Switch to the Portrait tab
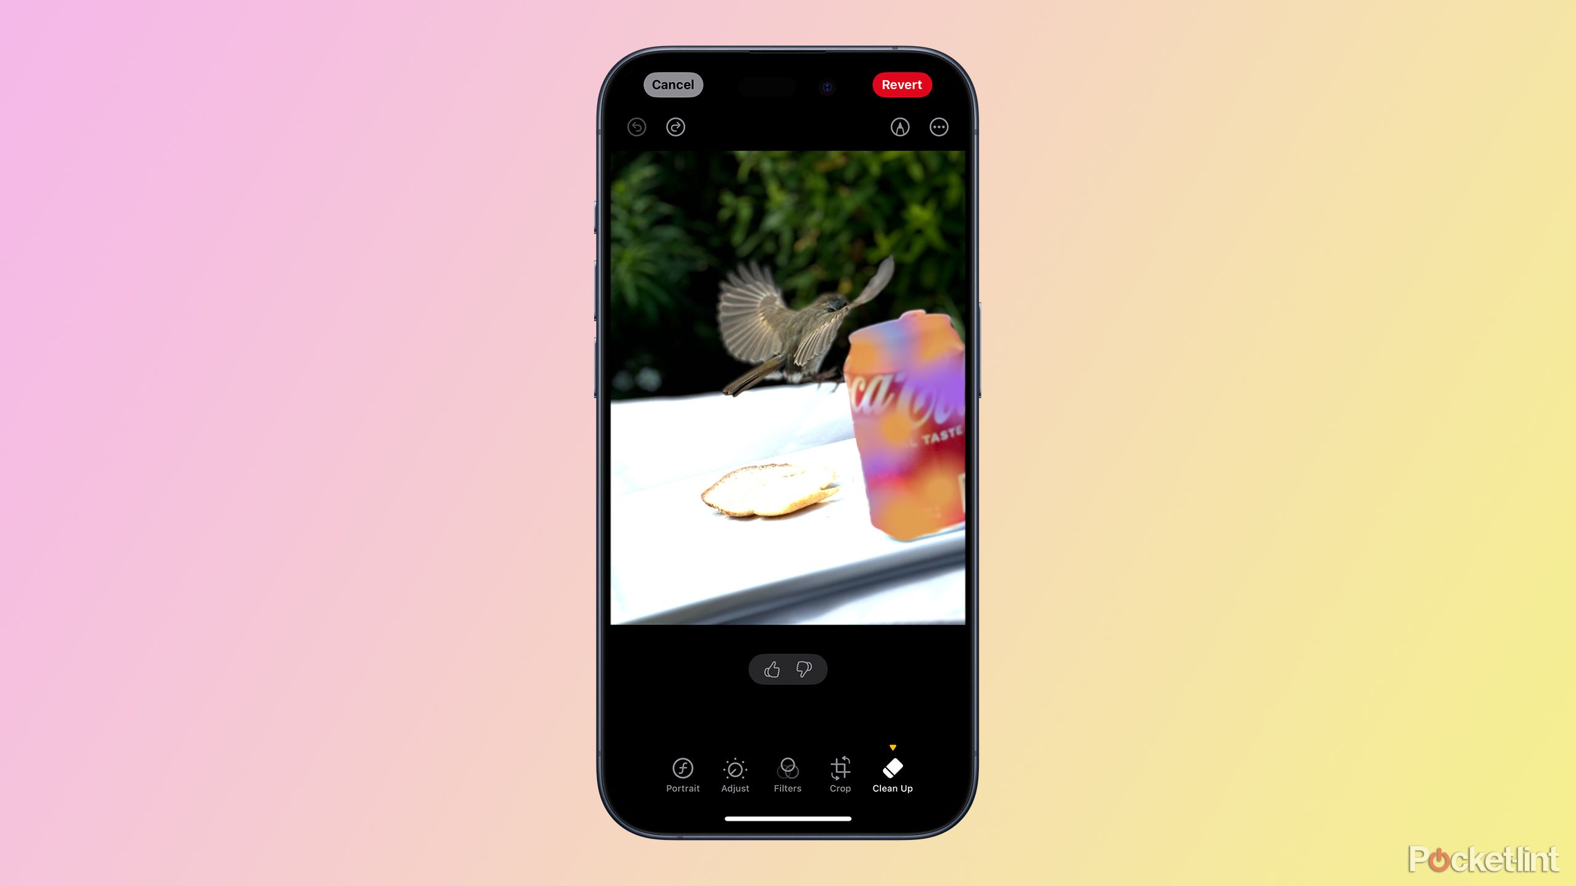This screenshot has width=1576, height=886. (684, 773)
